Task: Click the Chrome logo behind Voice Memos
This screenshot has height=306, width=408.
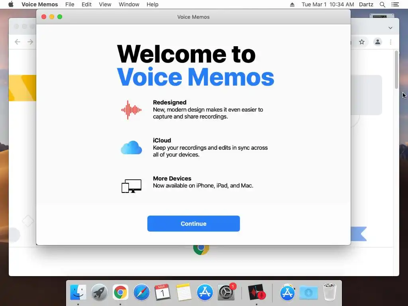Action: [201, 250]
